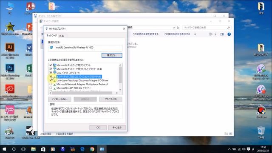The width and height of the screenshot is (272, 153).
Task: Click the active Control Panel taskbar icon
Action: [102, 149]
